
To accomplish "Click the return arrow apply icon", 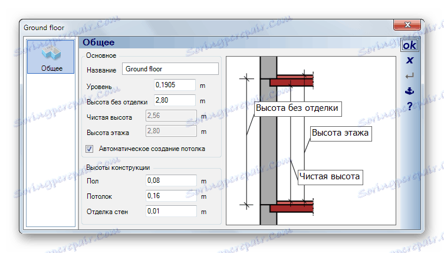I will (409, 75).
